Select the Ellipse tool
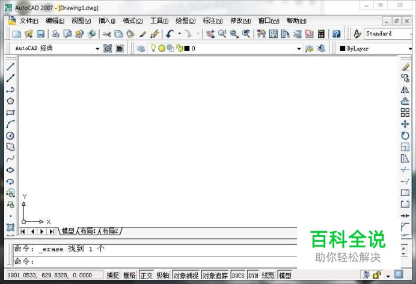 tap(10, 170)
